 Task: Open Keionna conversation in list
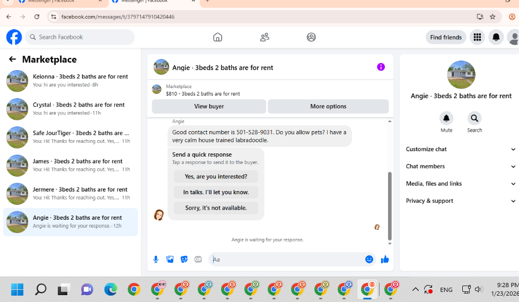tap(70, 81)
